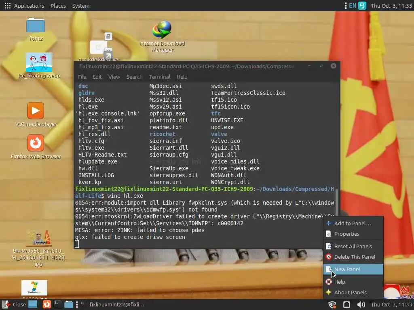414x310 pixels.
Task: Choose New Panel from context menu
Action: pos(353,269)
